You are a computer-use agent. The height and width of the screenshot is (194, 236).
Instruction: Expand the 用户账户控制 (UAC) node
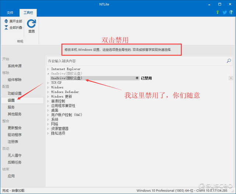click(48, 115)
